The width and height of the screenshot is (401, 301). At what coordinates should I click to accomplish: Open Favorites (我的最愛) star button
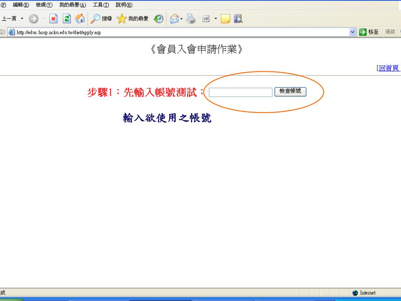pyautogui.click(x=132, y=18)
